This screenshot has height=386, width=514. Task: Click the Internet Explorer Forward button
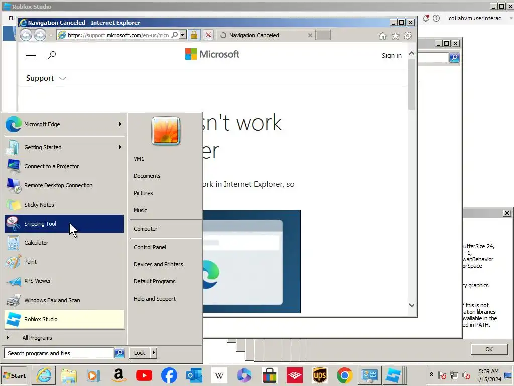[40, 35]
